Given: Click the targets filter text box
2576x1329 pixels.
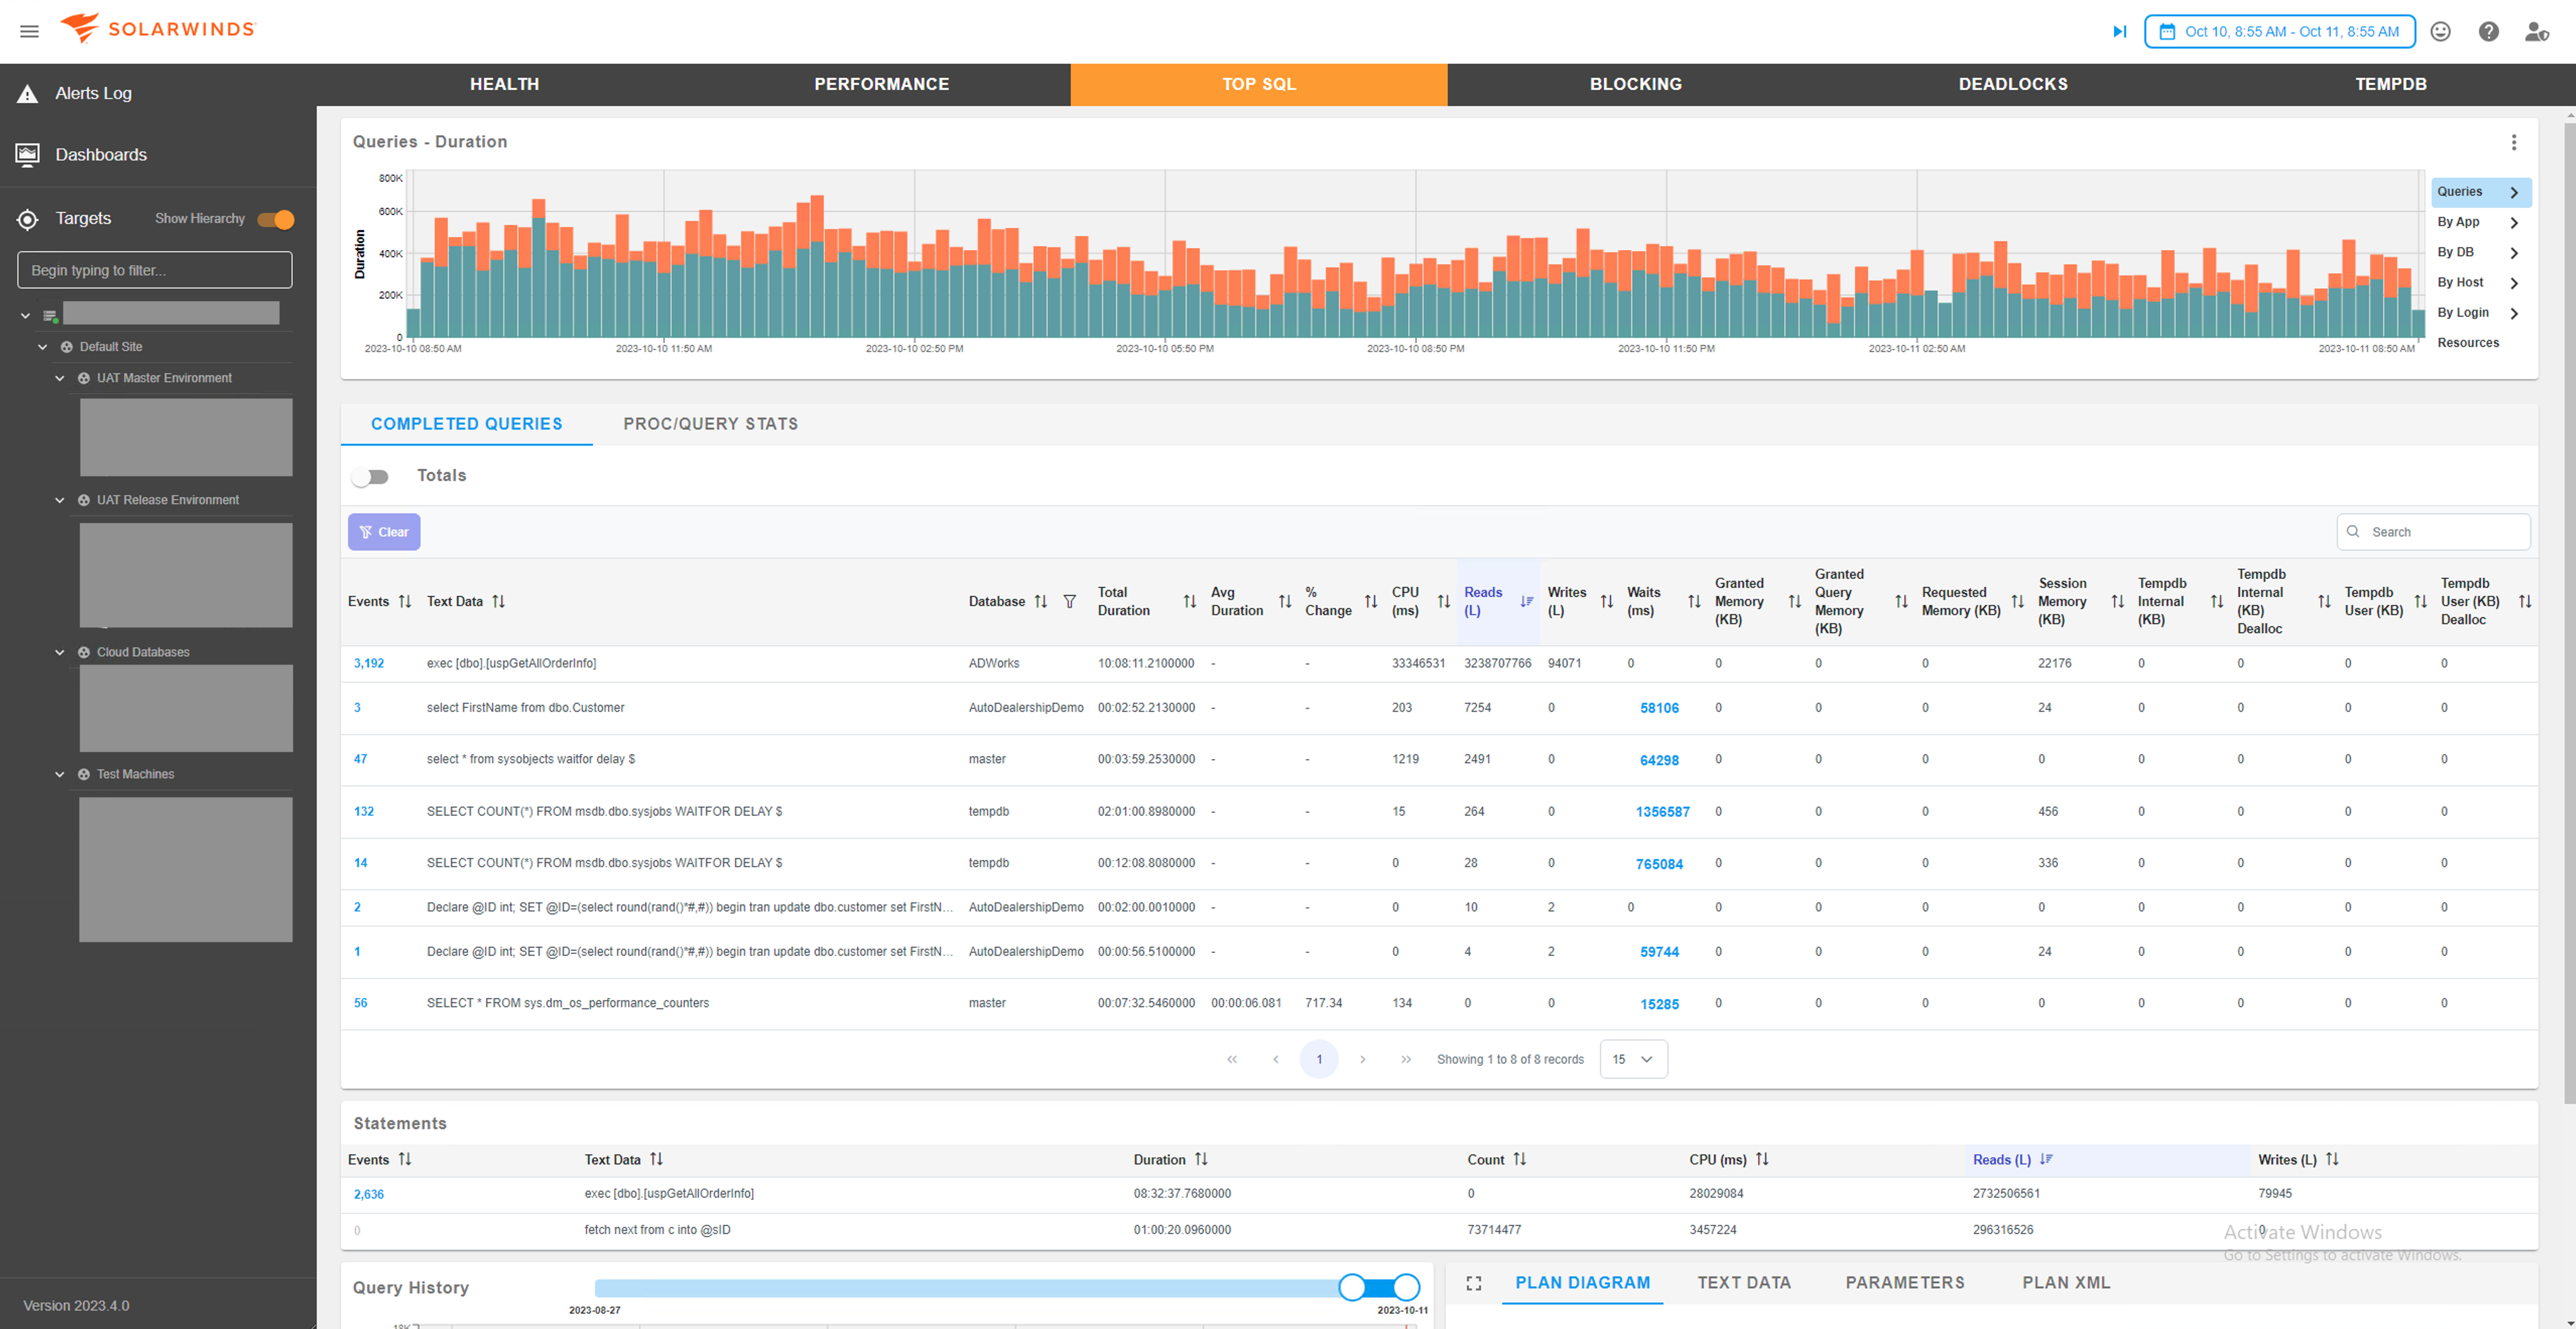Looking at the screenshot, I should click(155, 270).
